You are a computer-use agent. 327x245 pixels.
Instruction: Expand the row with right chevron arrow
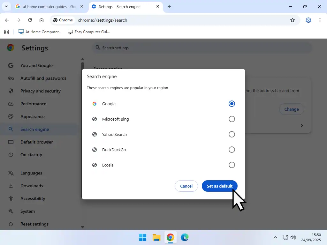click(301, 126)
